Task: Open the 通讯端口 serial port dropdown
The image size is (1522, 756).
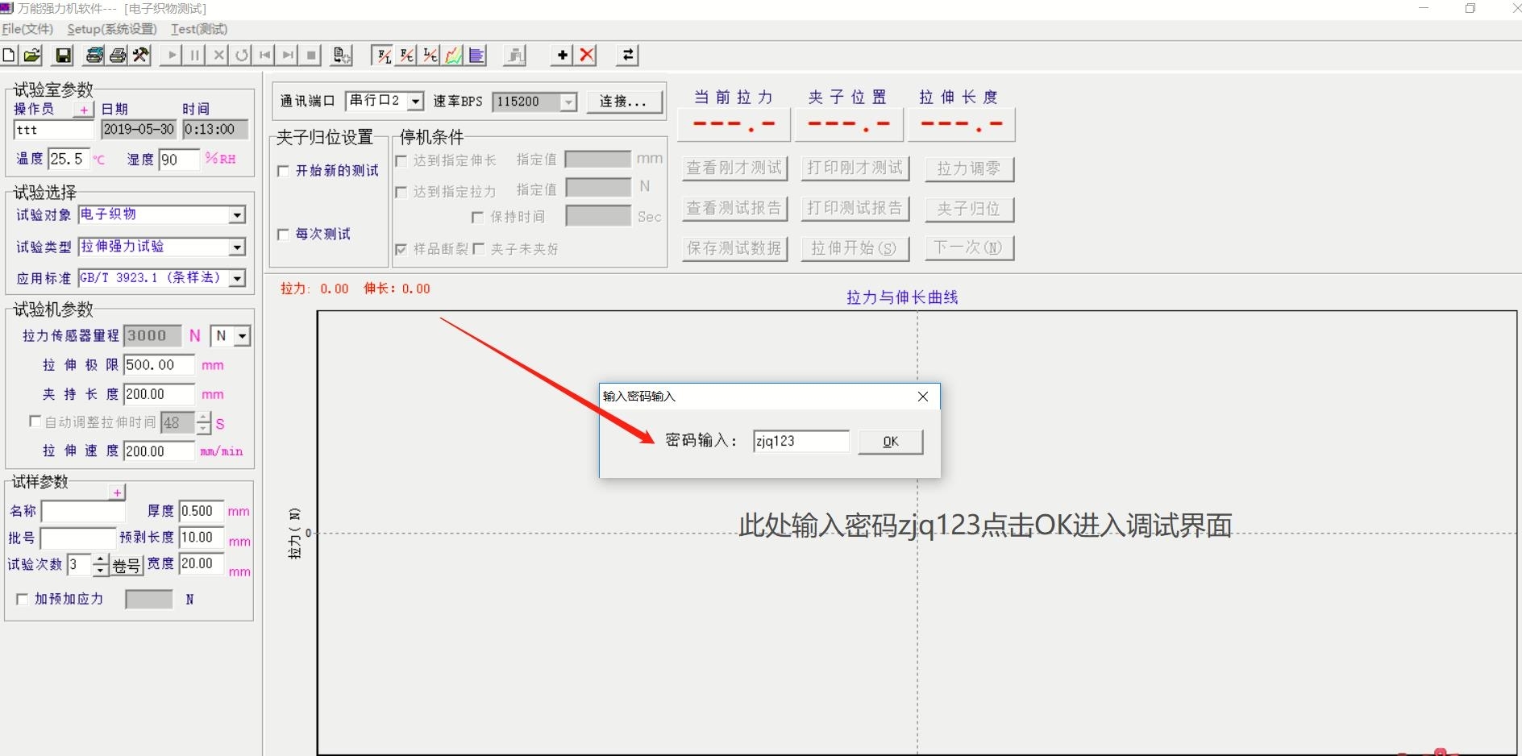Action: (415, 102)
